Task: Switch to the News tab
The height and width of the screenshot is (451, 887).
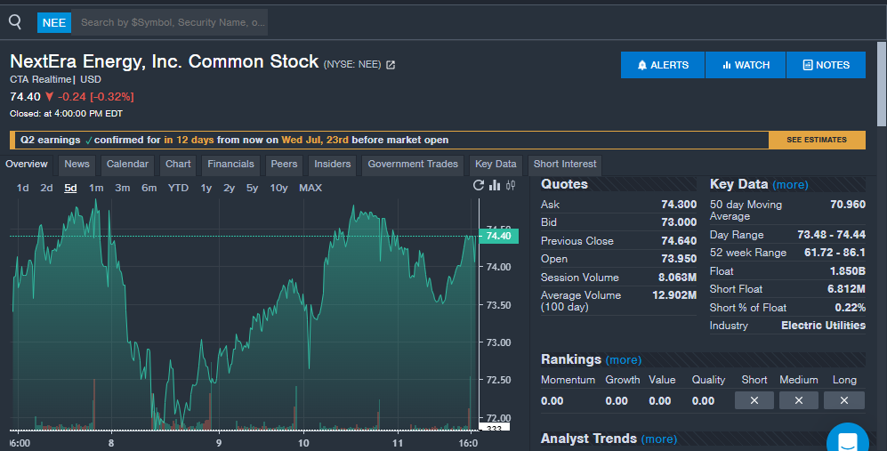Action: 77,164
